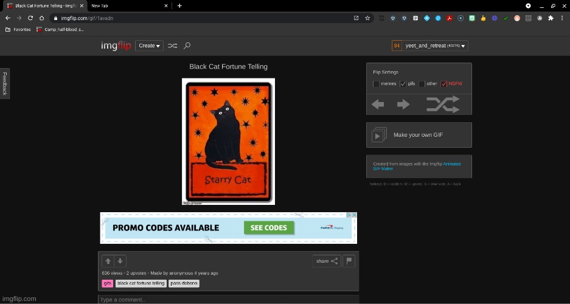
Task: Open the Extensions puzzle icon
Action: (551, 18)
